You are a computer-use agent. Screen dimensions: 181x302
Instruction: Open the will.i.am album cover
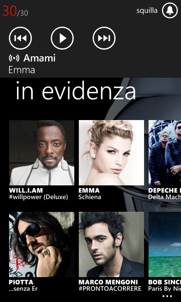[x=41, y=153]
